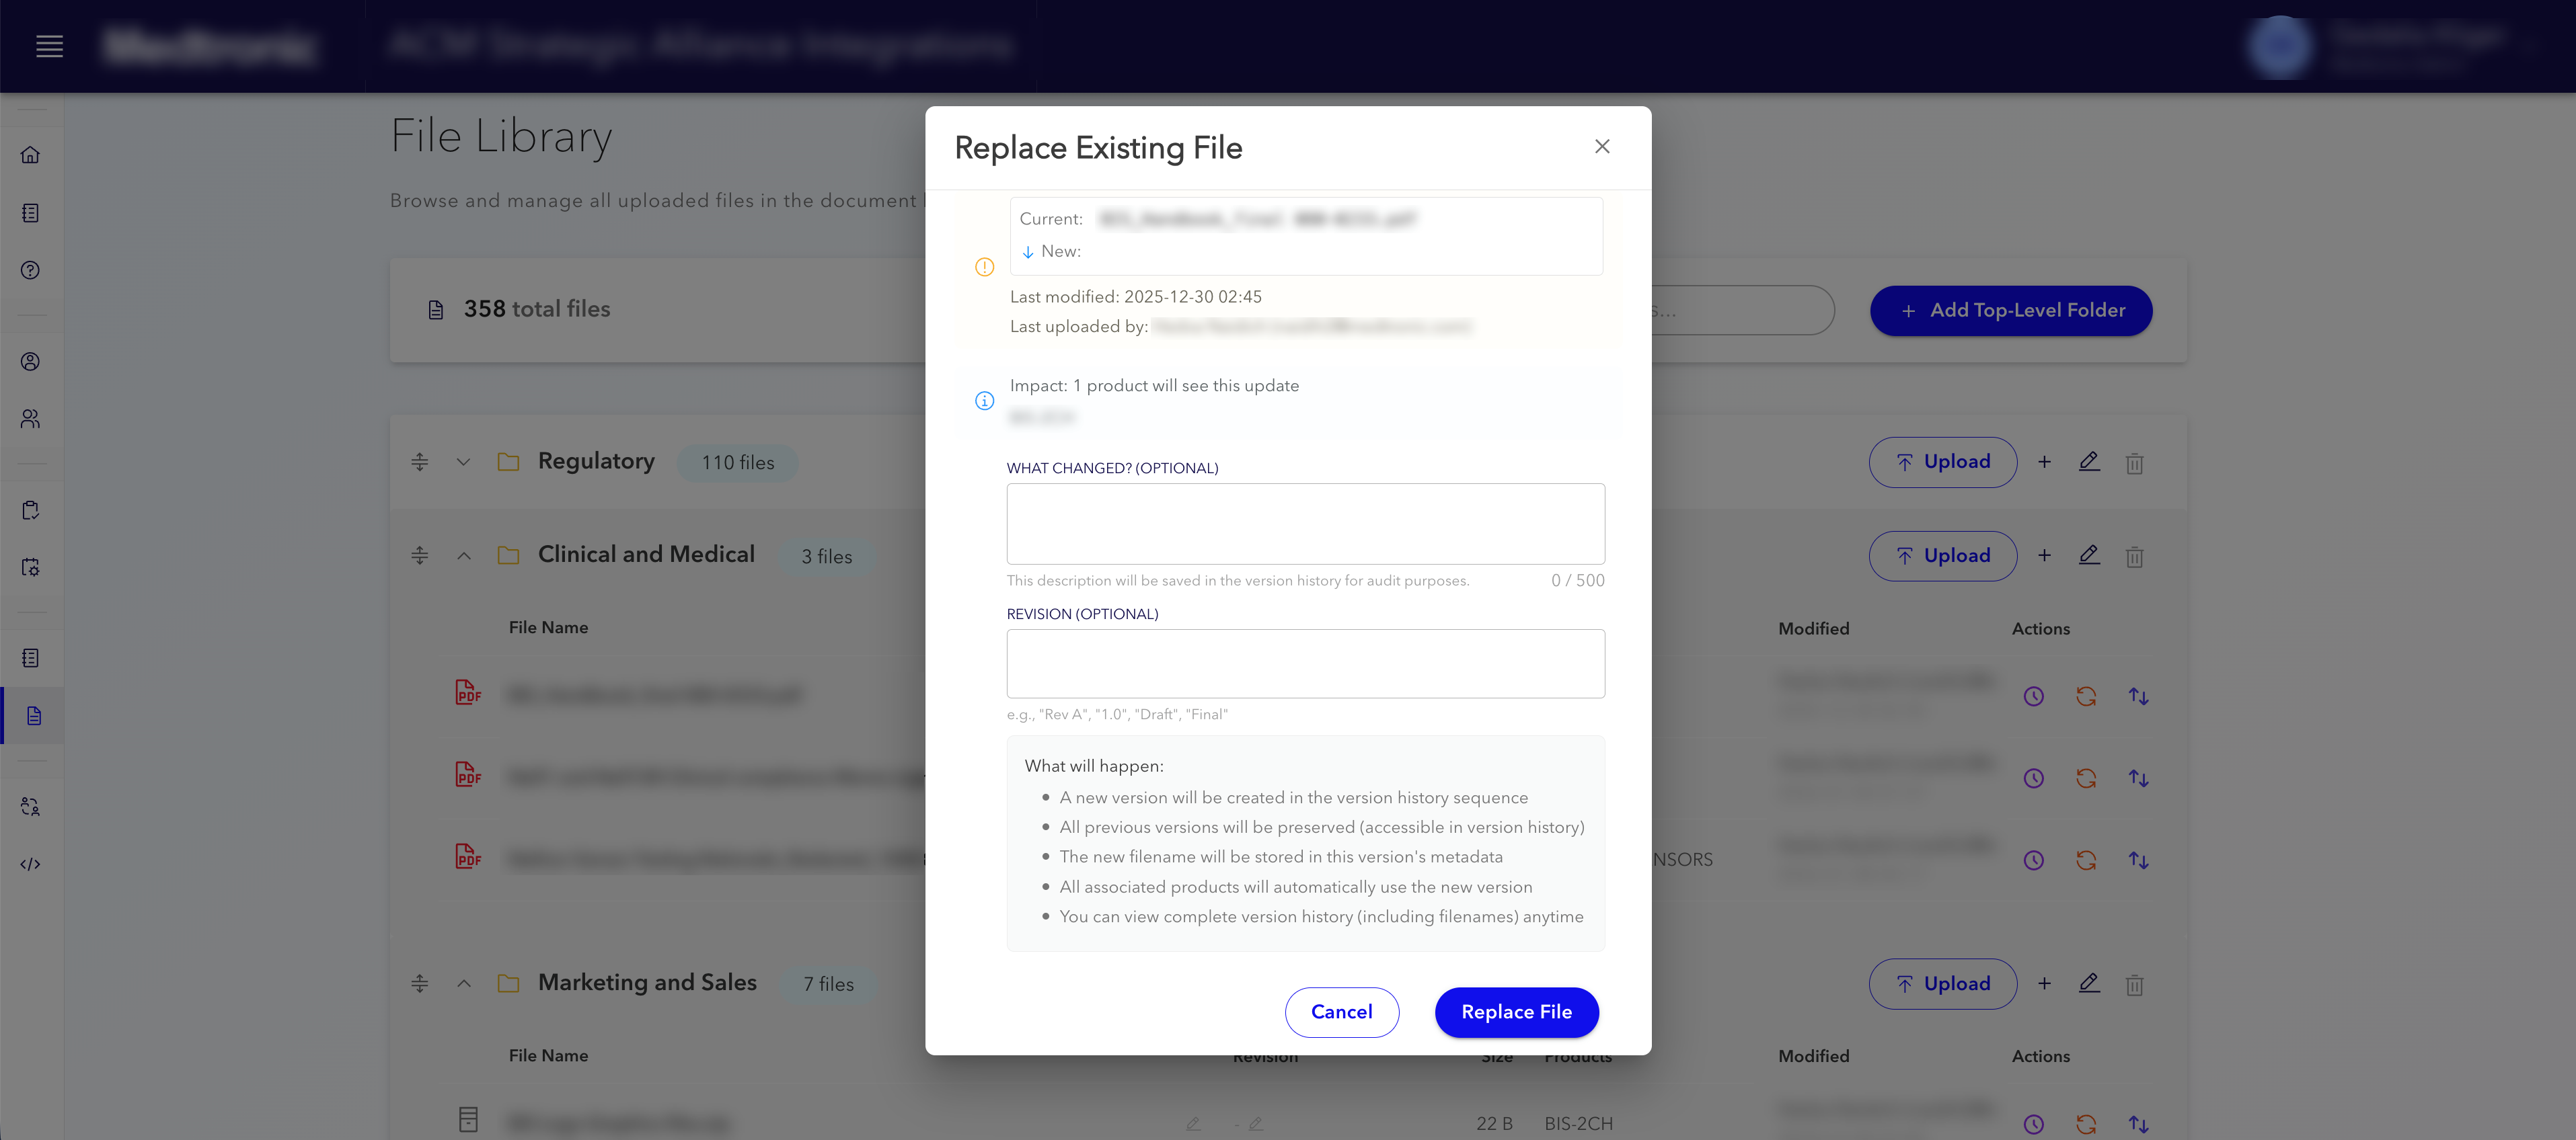Click the up-down sort arrows for third file

2139,859
